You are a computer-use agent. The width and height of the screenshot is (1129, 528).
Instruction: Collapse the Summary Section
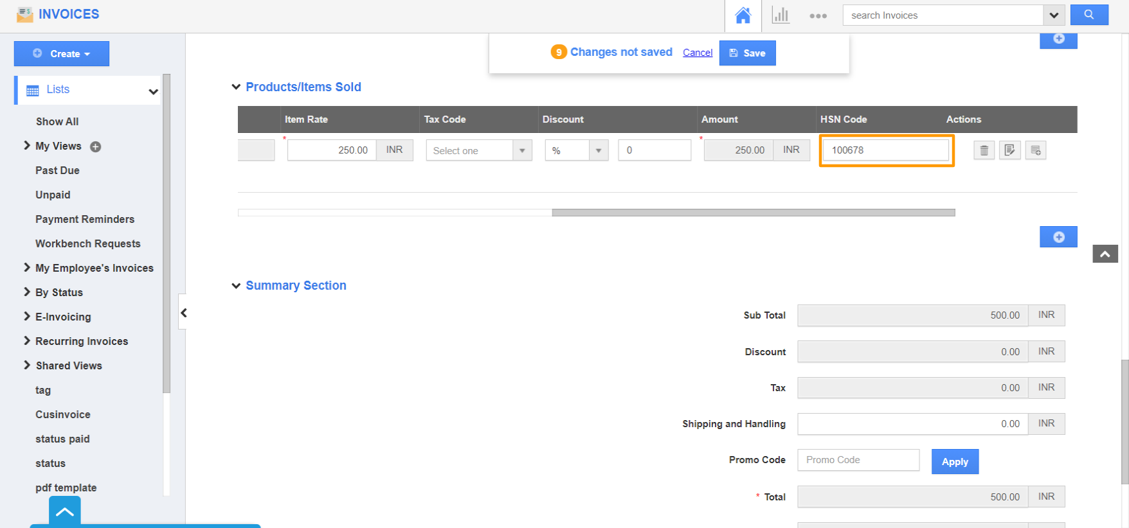236,286
